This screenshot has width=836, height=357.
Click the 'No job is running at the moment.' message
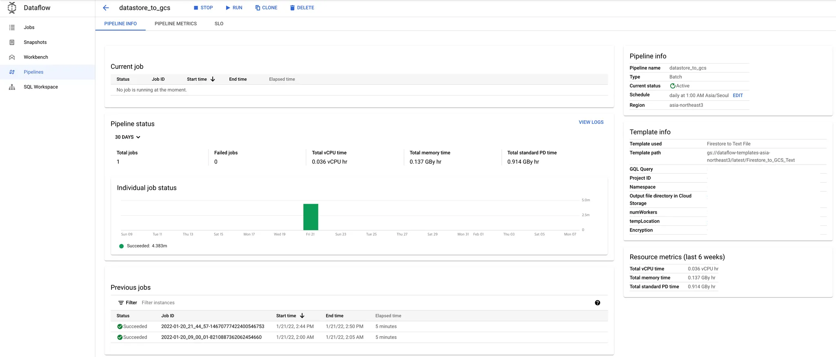point(151,90)
